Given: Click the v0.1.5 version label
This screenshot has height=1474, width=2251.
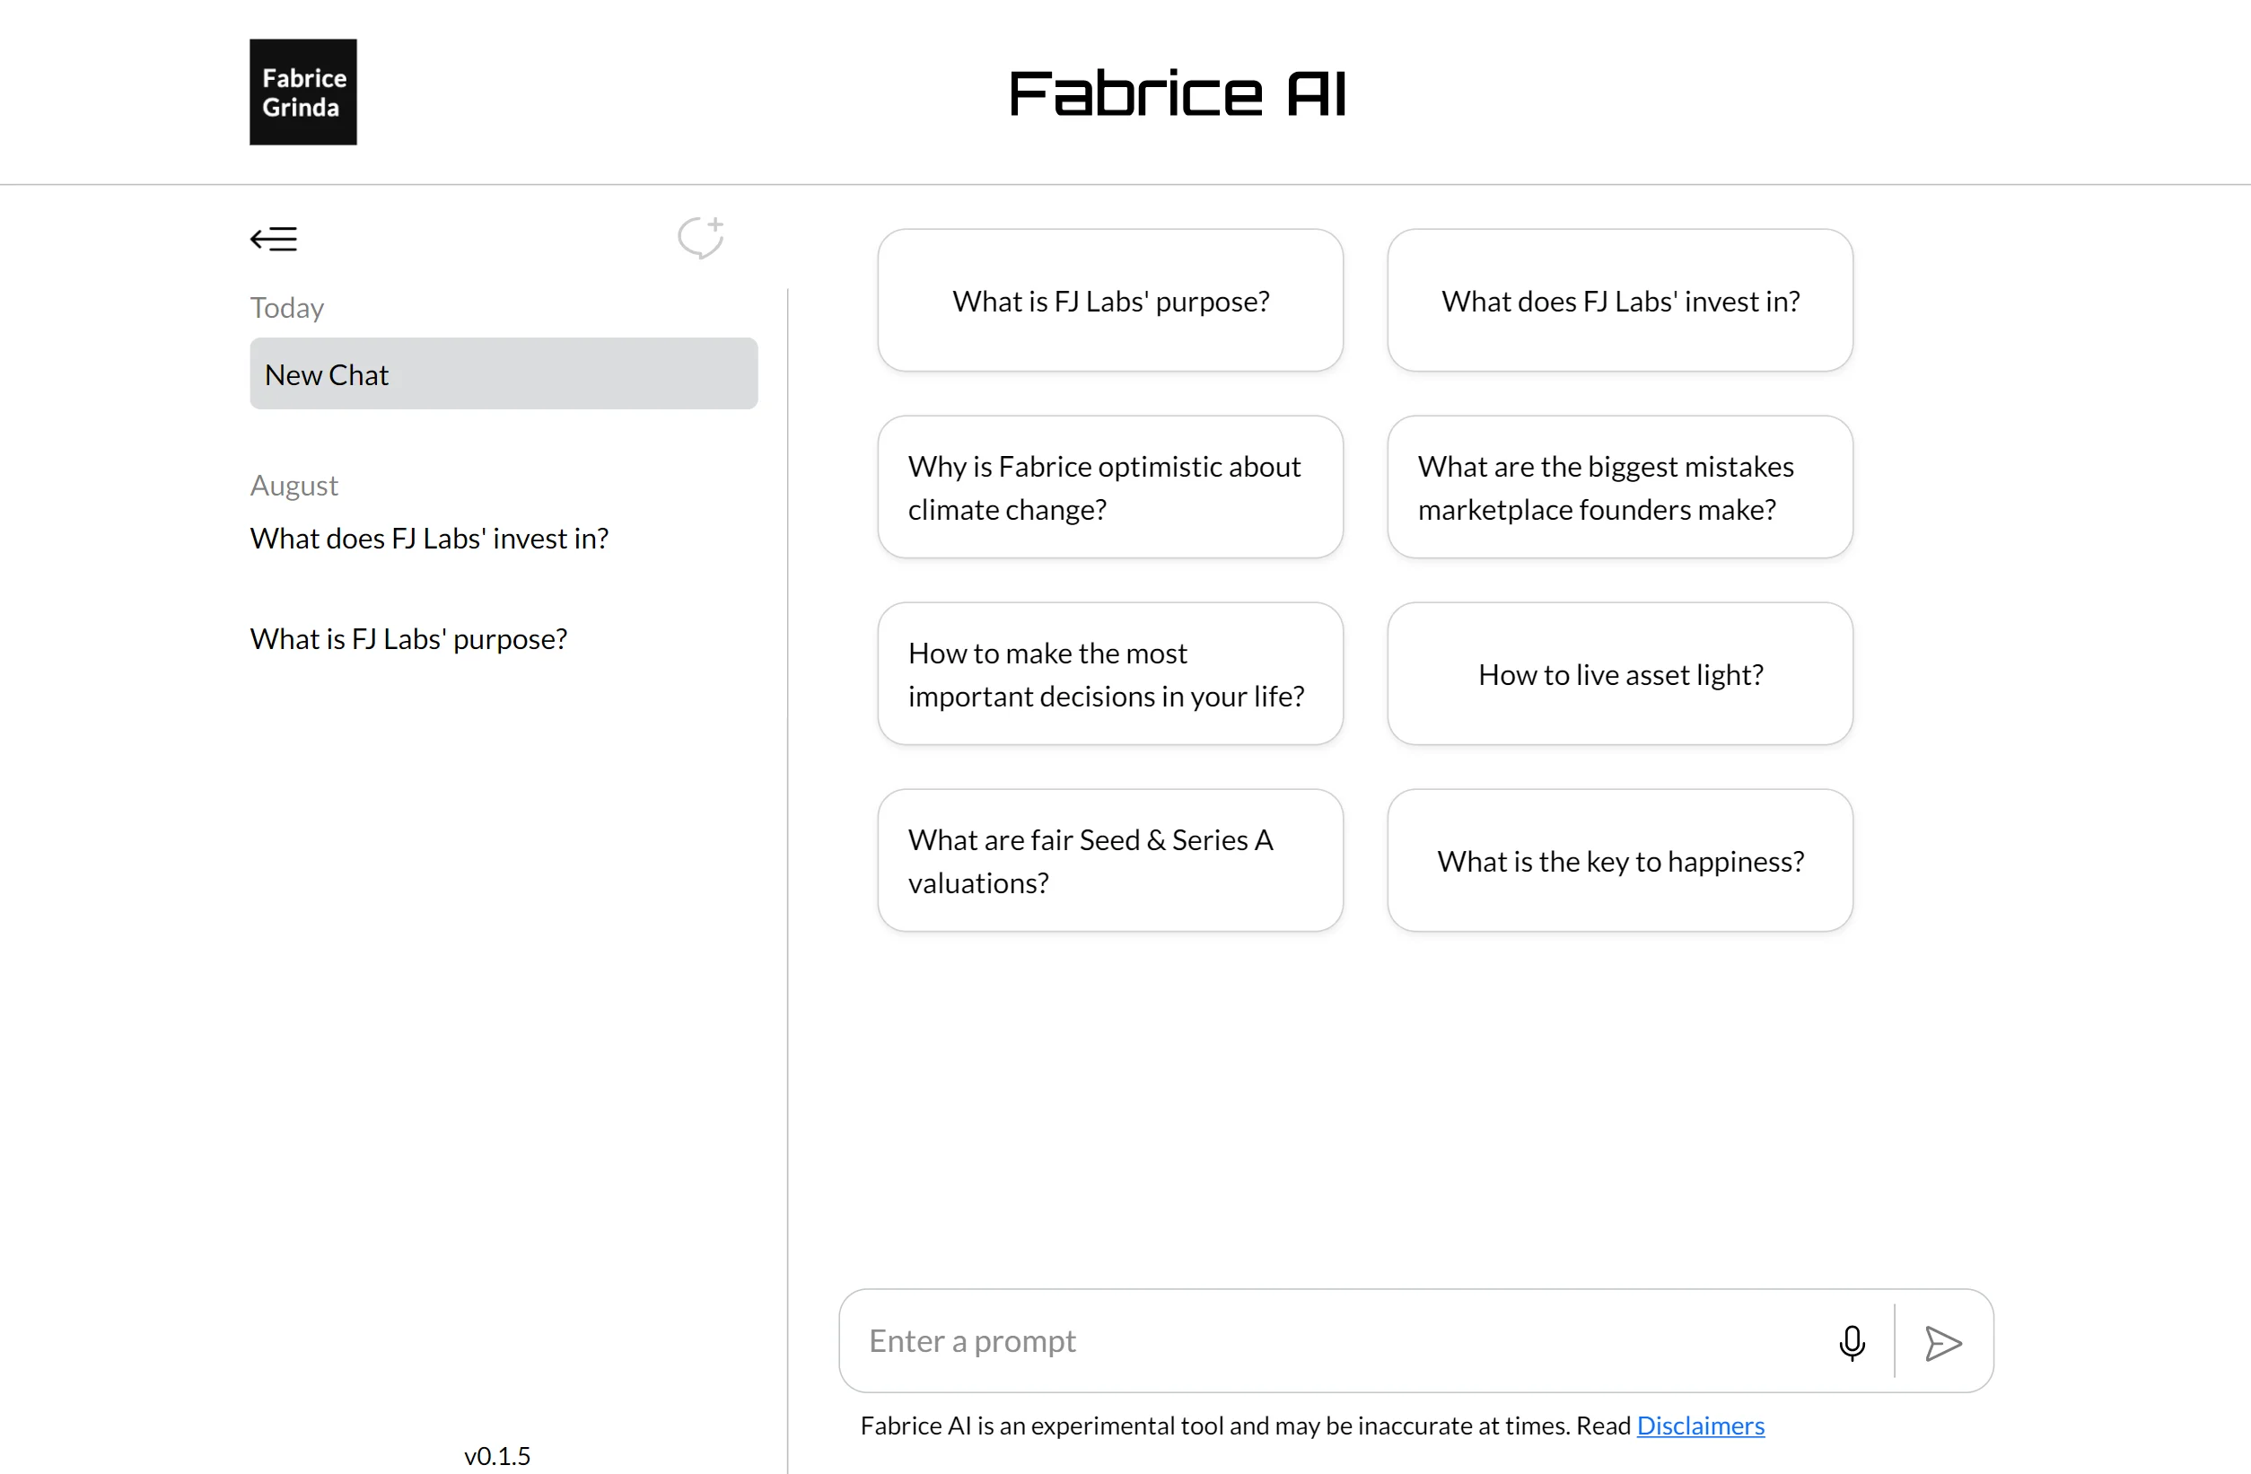Looking at the screenshot, I should [497, 1455].
